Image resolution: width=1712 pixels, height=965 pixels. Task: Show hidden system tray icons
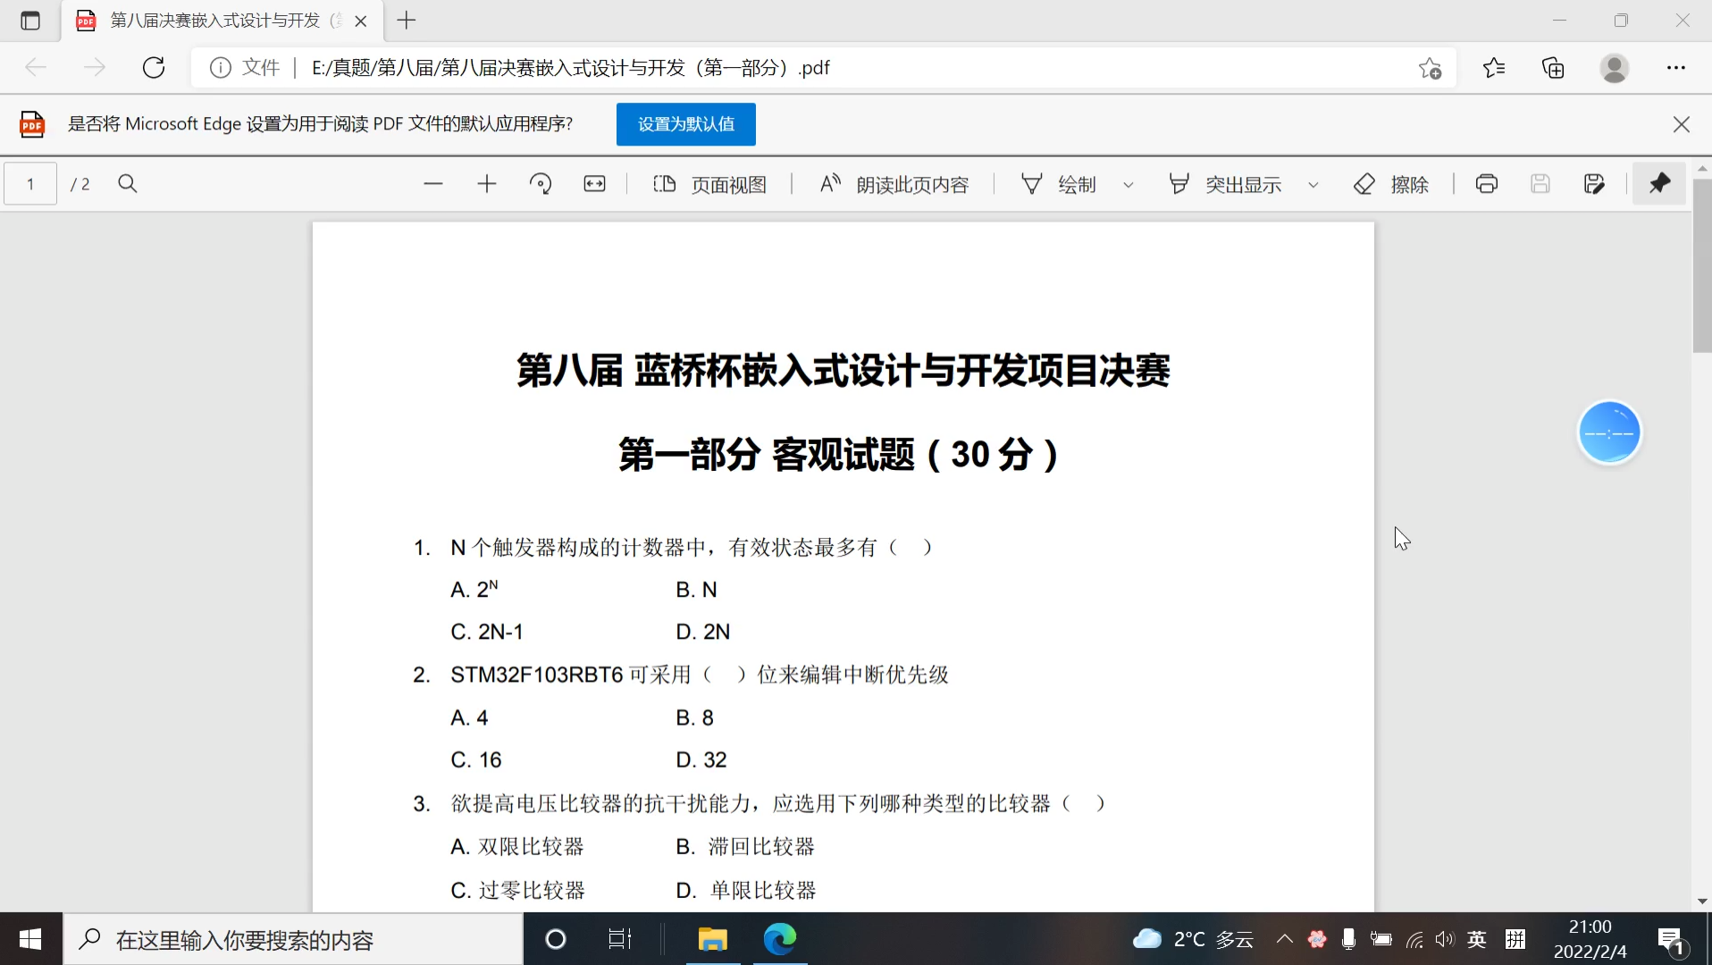[x=1284, y=939]
